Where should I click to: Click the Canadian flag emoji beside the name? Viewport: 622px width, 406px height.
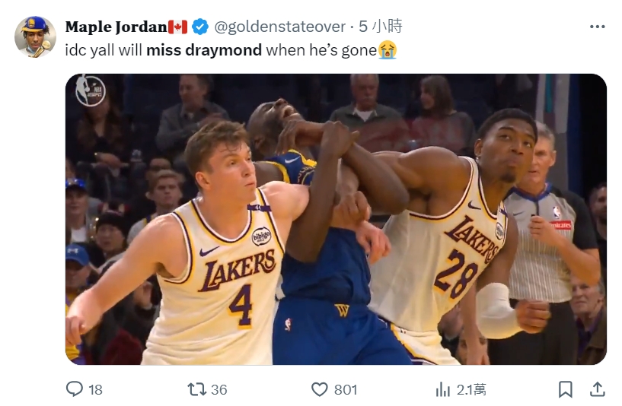pos(178,27)
